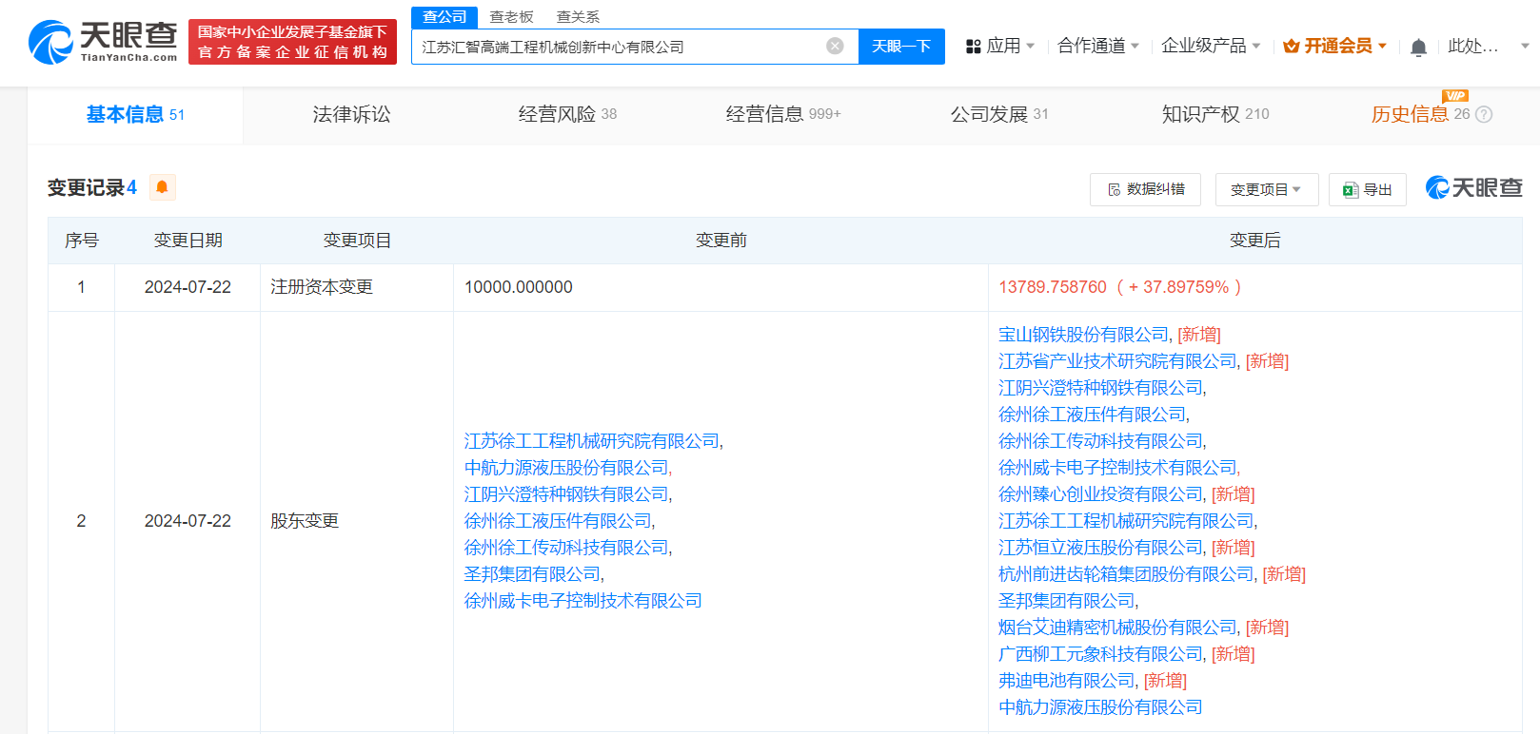
Task: Open 中航力源液压股份有限公司 in 变更后 column
Action: point(1100,707)
